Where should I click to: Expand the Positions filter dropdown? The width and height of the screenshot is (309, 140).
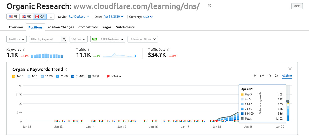pos(17,39)
